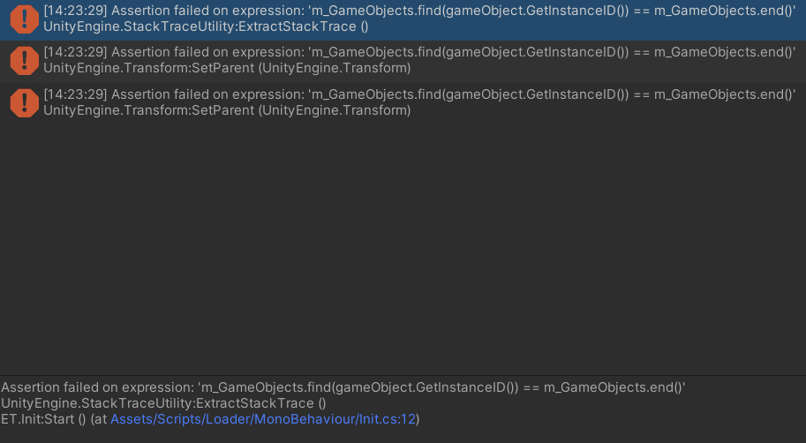
Task: Click Transform:SetParent line in the second log entry
Action: [227, 68]
